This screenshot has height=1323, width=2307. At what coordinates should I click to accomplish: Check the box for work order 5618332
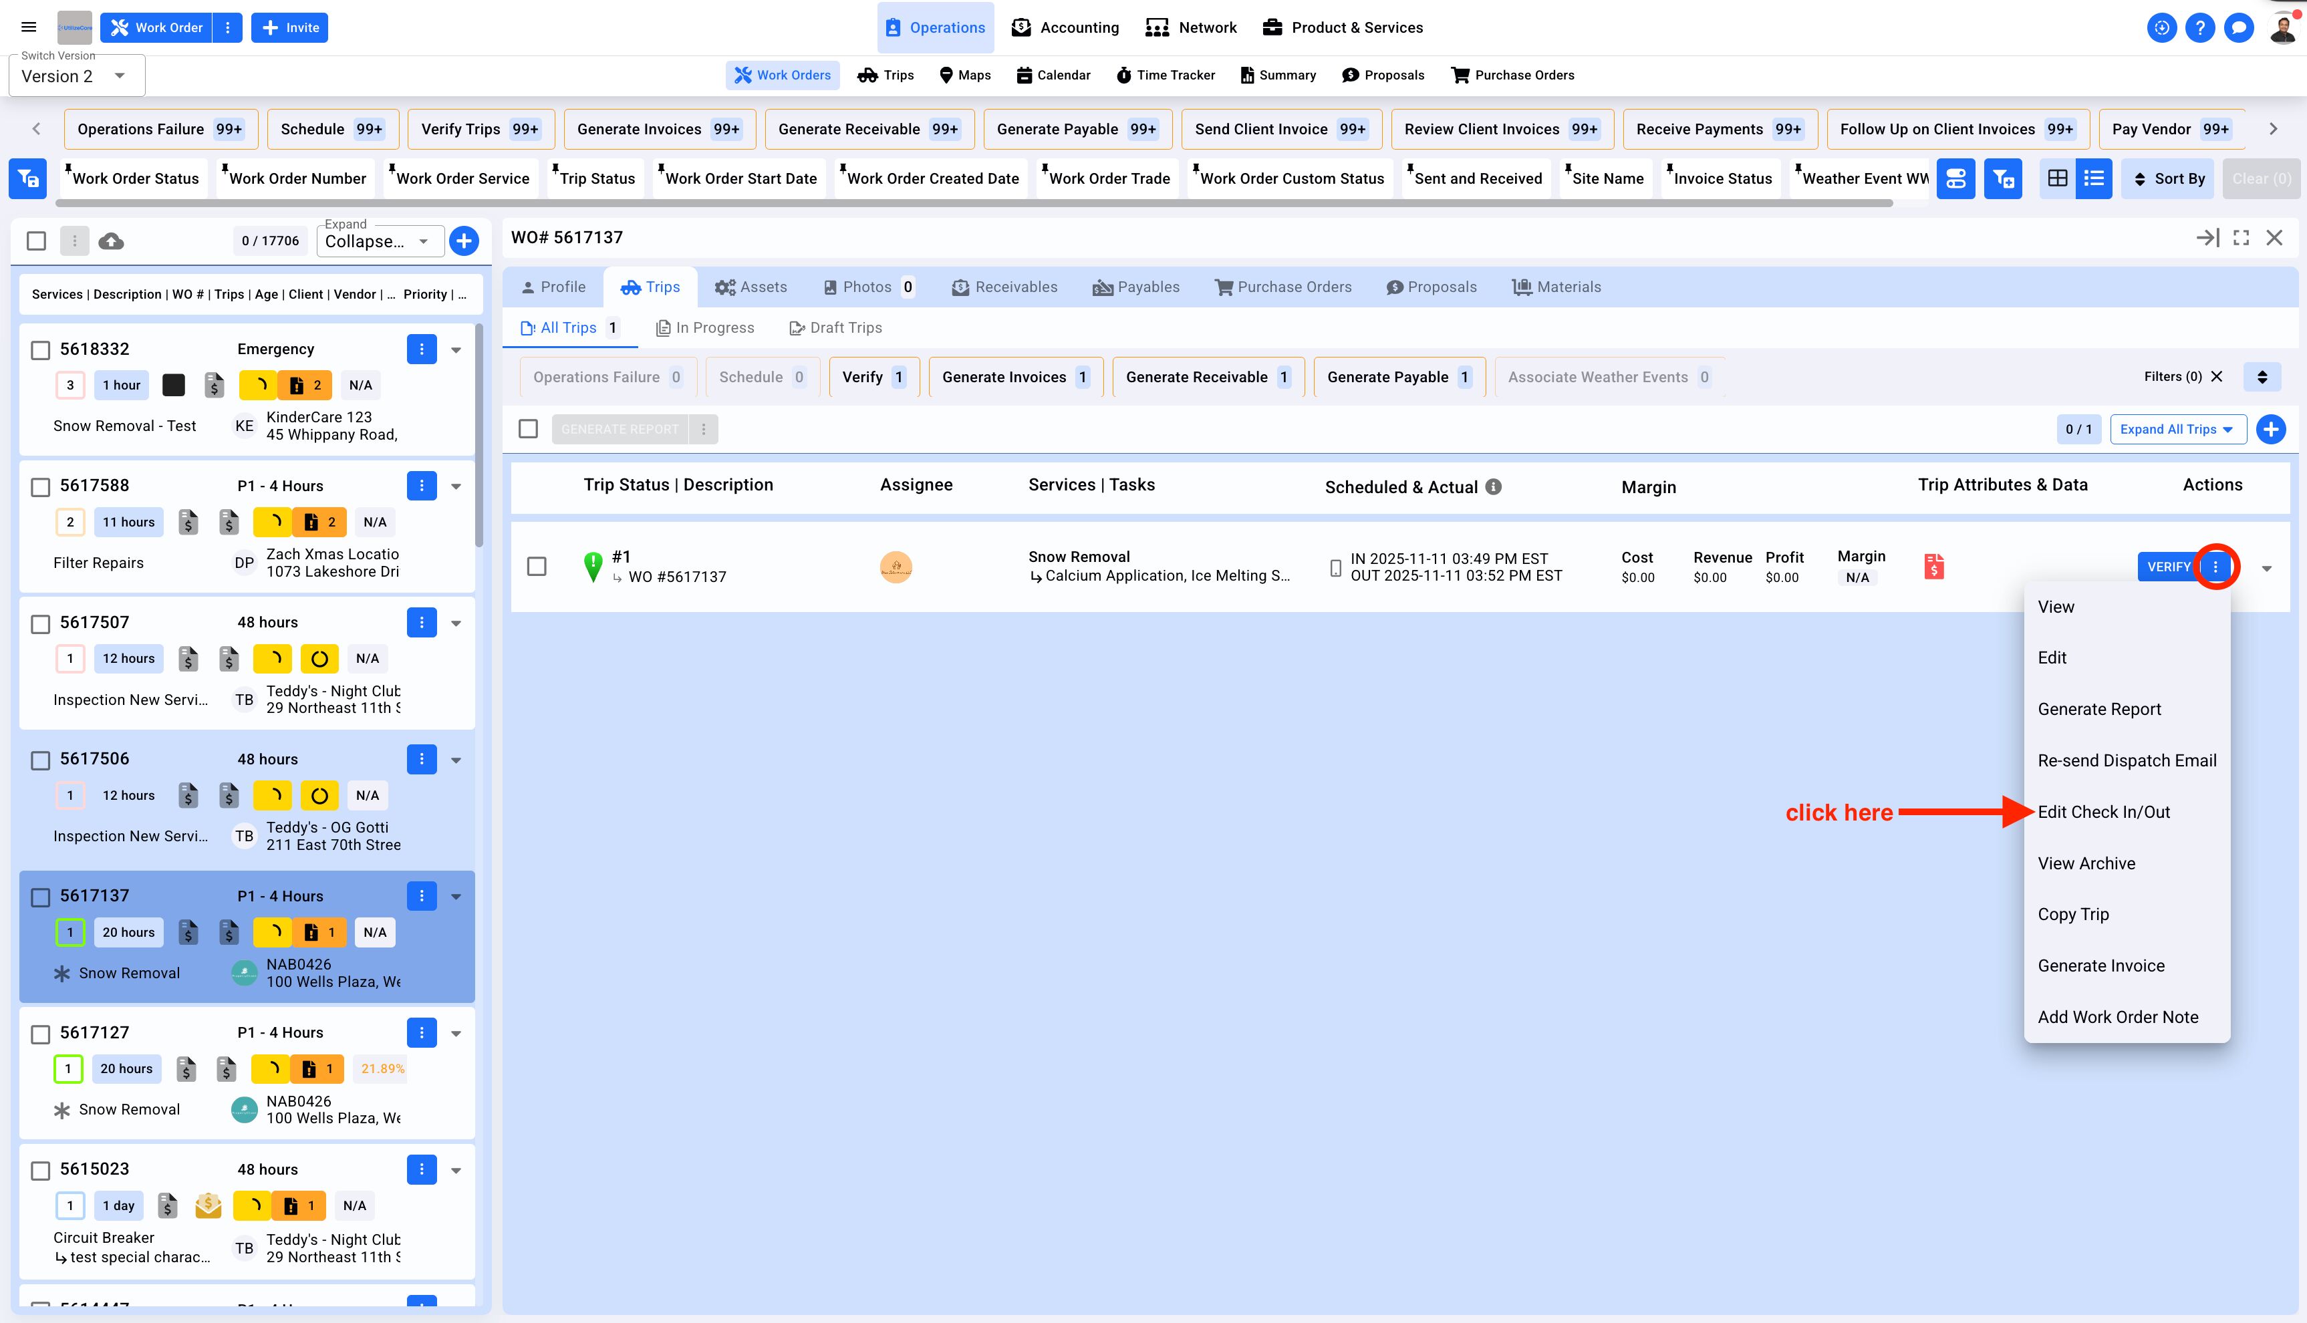click(x=40, y=350)
